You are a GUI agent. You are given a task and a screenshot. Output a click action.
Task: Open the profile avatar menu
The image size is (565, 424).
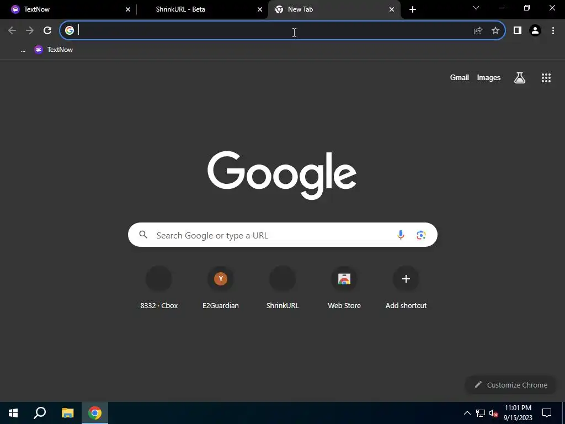coord(535,31)
